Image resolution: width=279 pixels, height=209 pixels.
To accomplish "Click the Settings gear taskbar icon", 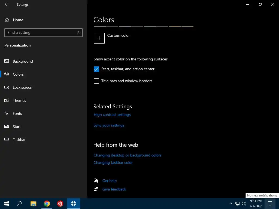I will [74, 204].
